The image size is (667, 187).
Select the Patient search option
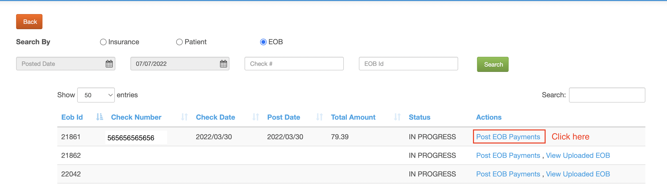(179, 42)
